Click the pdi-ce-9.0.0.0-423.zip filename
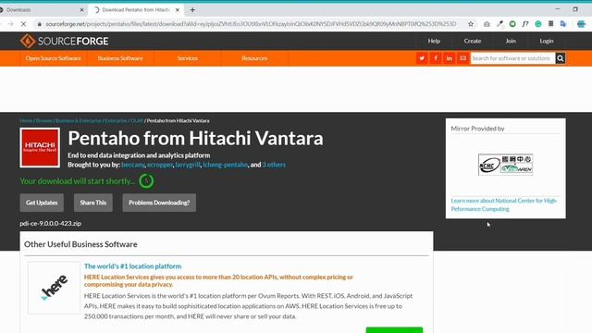 point(51,223)
